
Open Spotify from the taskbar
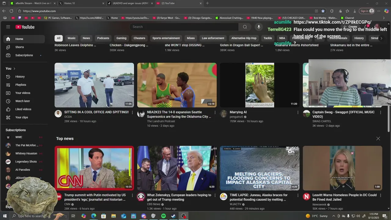pos(163,216)
